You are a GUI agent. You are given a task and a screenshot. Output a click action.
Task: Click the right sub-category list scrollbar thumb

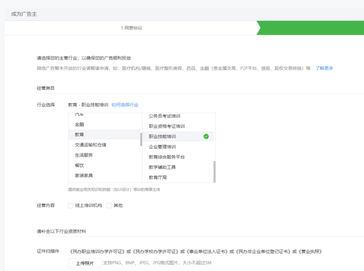click(214, 172)
